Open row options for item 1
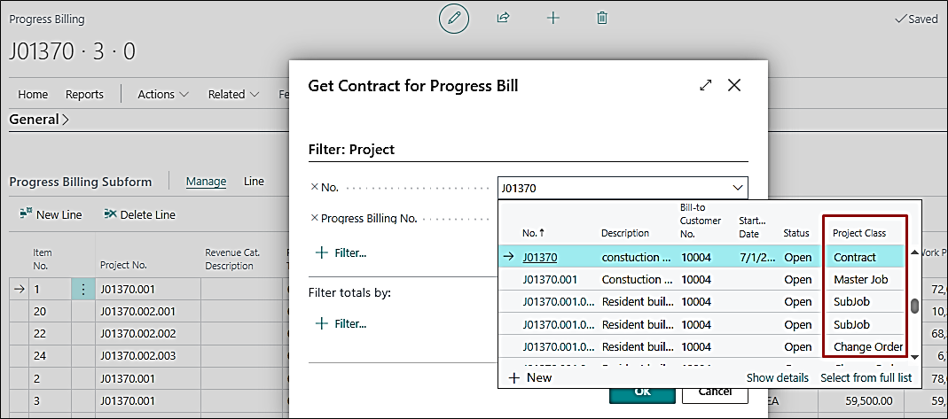The height and width of the screenshot is (419, 948). (83, 289)
